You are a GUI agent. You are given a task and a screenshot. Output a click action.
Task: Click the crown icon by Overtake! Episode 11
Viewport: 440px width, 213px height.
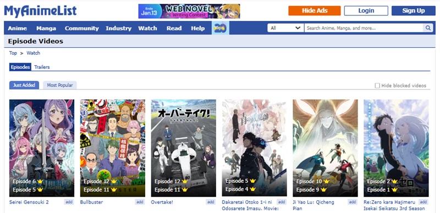click(x=184, y=190)
